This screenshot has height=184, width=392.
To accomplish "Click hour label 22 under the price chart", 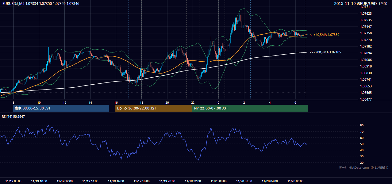I will (193, 102).
